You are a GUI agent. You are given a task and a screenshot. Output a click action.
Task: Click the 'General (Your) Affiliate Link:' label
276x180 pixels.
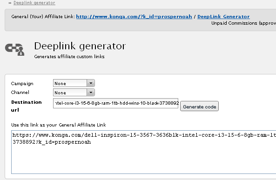pyautogui.click(x=43, y=17)
